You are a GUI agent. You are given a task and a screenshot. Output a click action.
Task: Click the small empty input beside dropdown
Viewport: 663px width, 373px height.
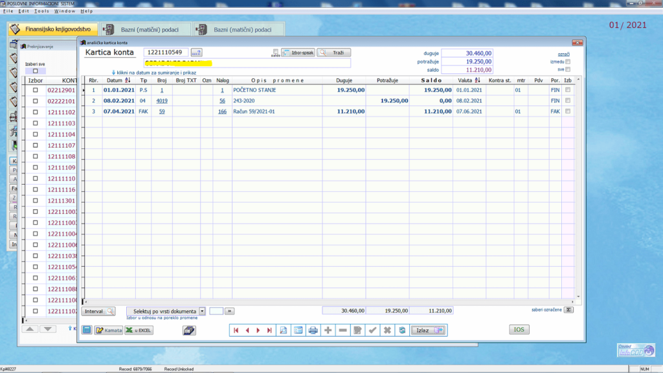216,311
